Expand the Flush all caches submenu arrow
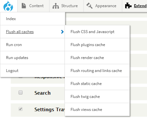Screen dimensions: 147x119 [x=62, y=32]
